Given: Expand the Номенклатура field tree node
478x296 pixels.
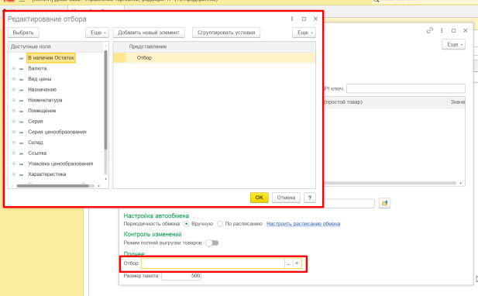Looking at the screenshot, I should pos(13,100).
